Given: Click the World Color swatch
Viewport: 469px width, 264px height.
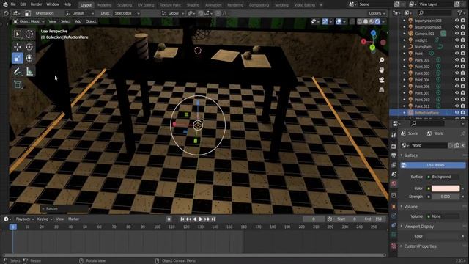Looking at the screenshot, I should tap(446, 188).
